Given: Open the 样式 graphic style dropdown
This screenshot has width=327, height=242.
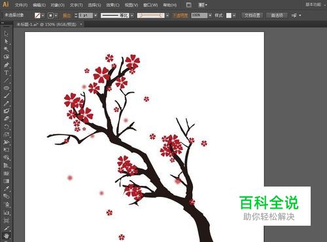Looking at the screenshot, I should coord(234,16).
